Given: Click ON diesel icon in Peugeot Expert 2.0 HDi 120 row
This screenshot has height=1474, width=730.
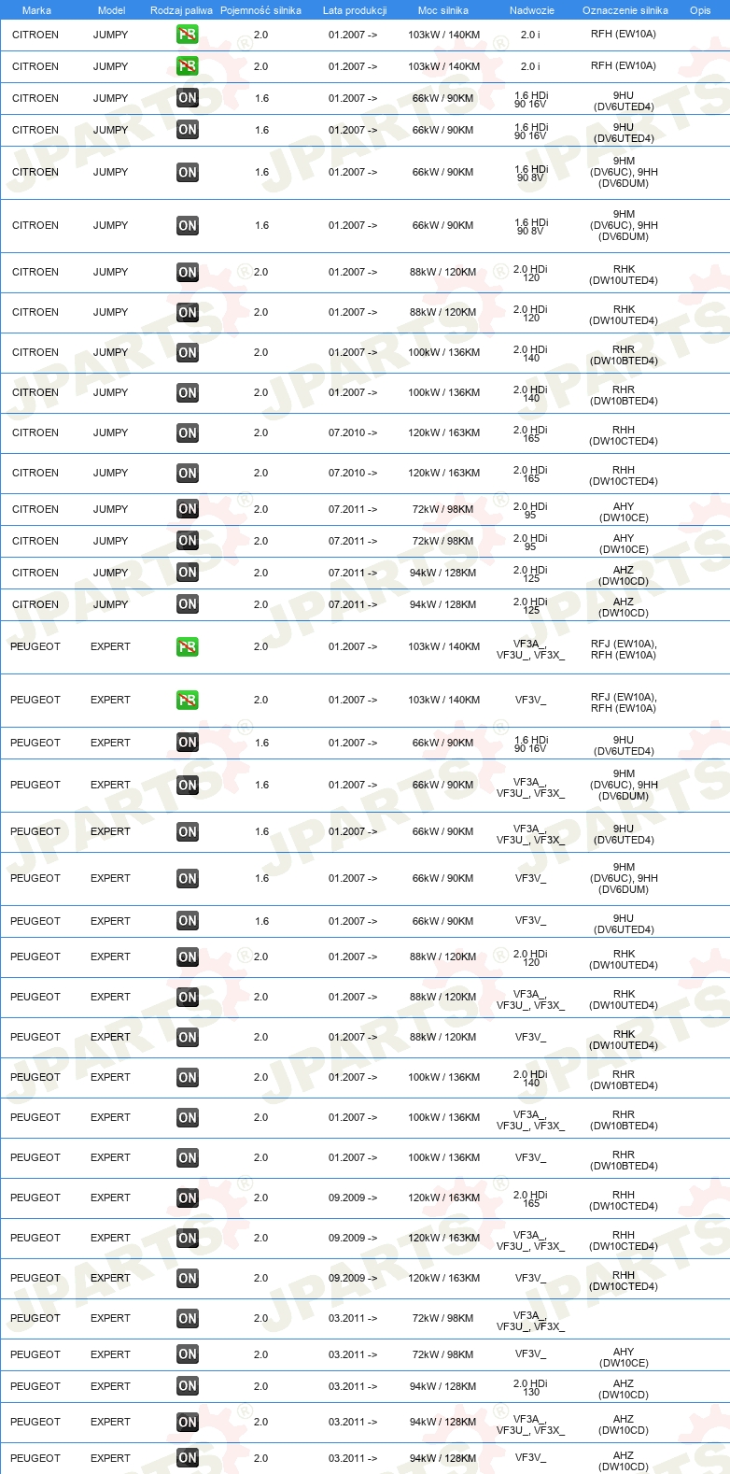Looking at the screenshot, I should tap(188, 957).
